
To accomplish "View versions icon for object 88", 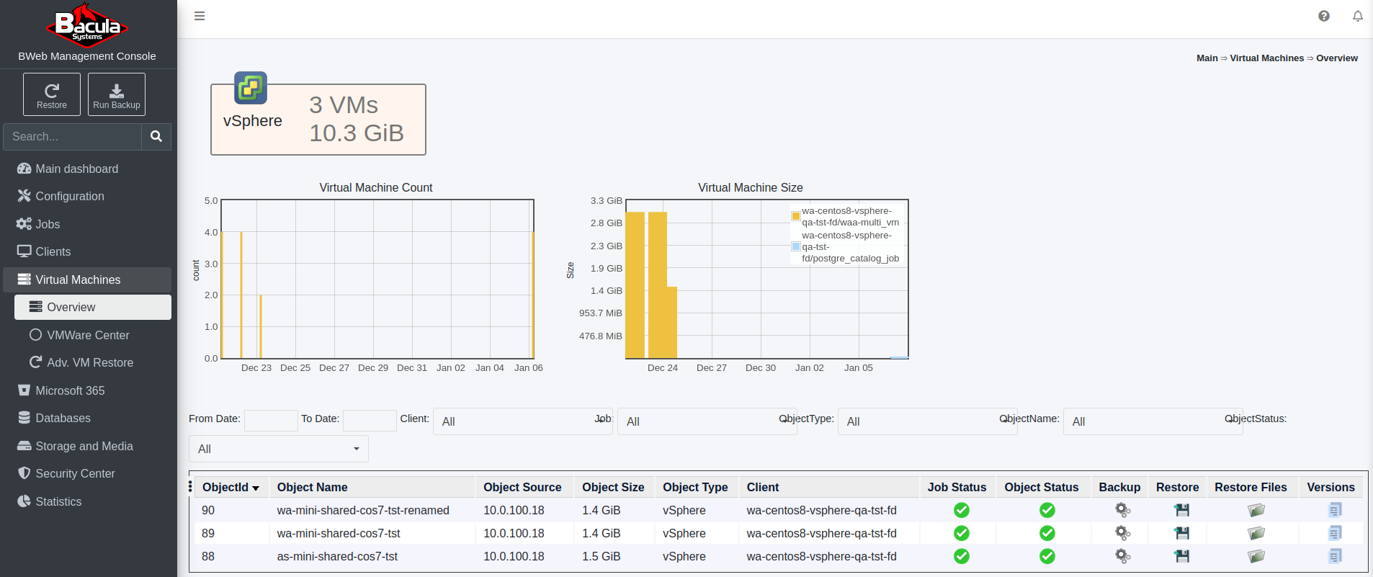I will click(1335, 556).
